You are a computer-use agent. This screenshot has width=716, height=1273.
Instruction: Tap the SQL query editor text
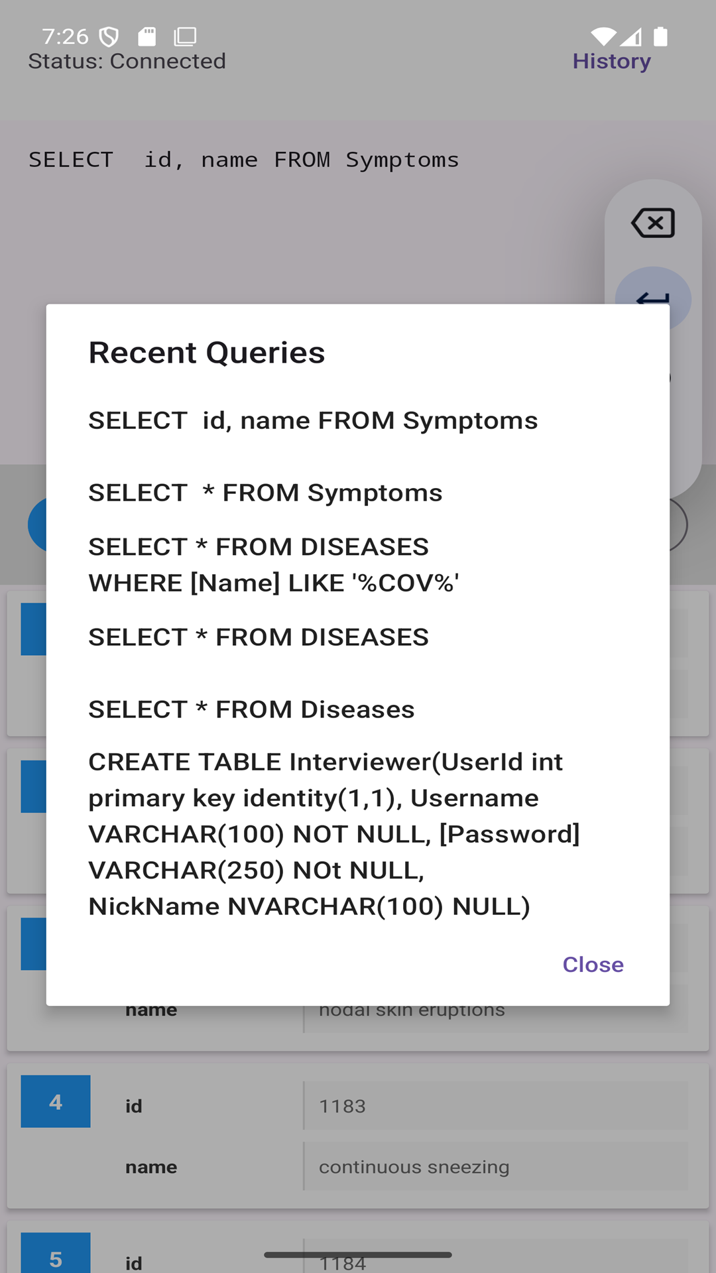tap(243, 160)
